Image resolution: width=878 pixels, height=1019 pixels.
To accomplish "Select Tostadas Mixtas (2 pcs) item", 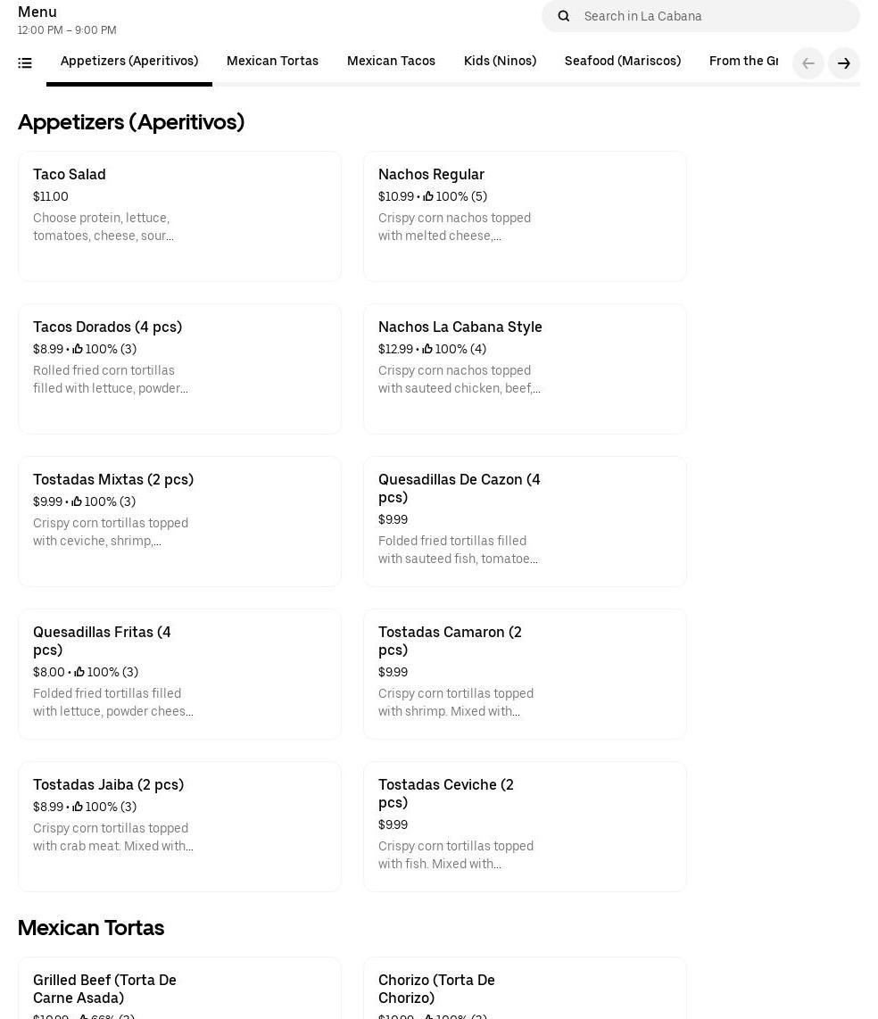I will [179, 521].
